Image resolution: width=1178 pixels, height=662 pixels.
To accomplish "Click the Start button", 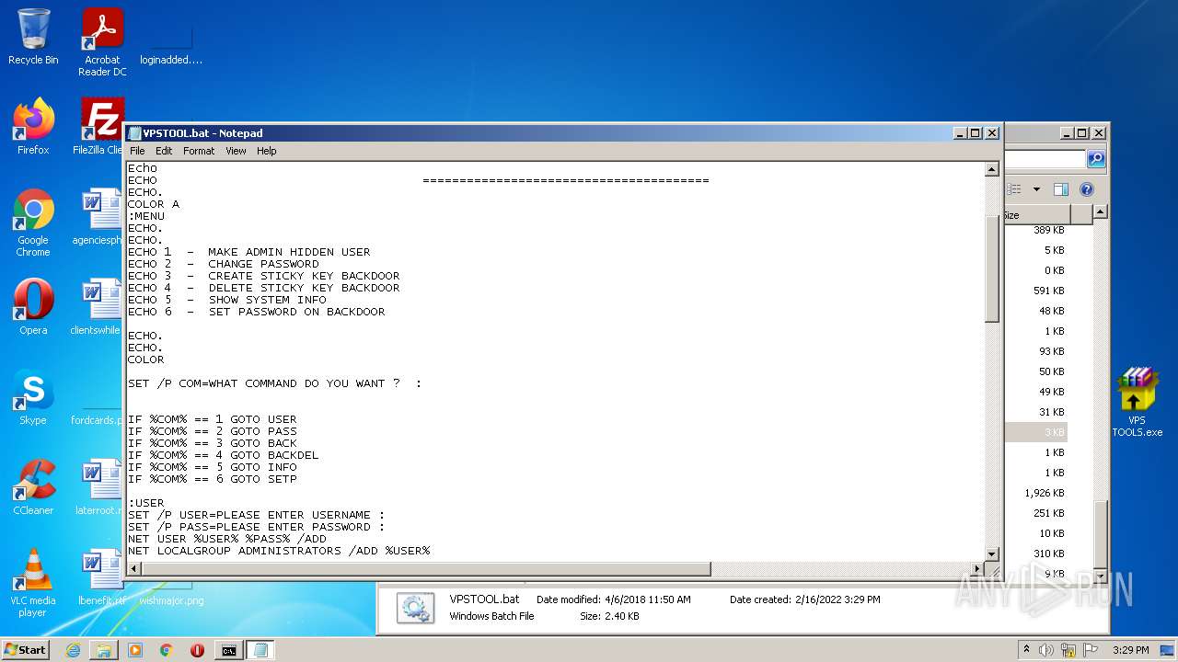I will (x=26, y=649).
